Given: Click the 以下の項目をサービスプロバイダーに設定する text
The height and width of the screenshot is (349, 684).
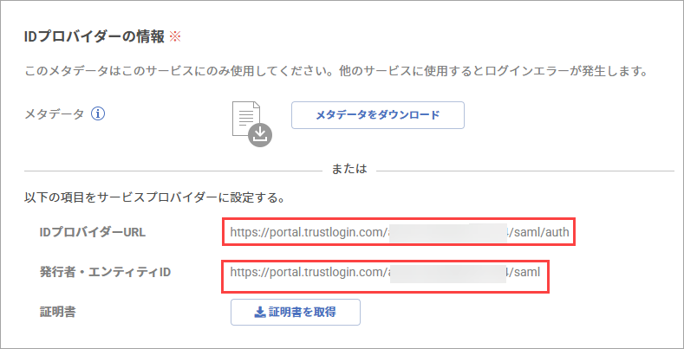Looking at the screenshot, I should pyautogui.click(x=155, y=198).
